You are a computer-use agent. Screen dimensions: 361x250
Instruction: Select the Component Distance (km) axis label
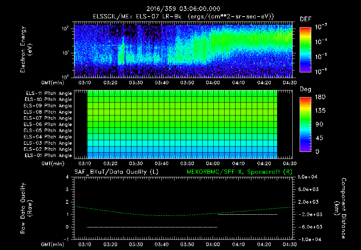(340, 208)
